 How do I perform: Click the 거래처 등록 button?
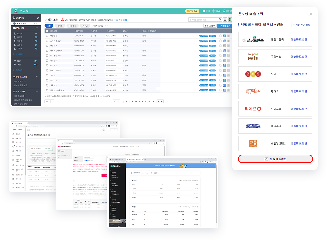224,26
